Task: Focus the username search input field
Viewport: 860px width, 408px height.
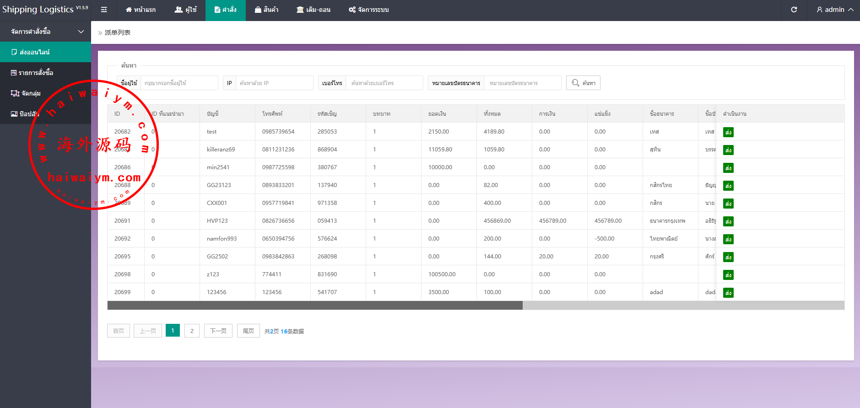Action: point(179,83)
